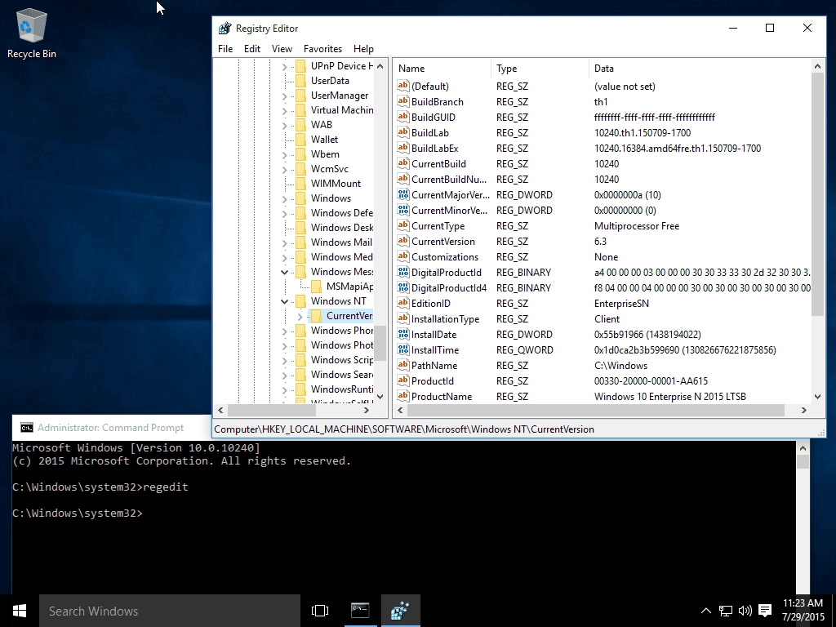
Task: Sort by the Type column header
Action: point(540,69)
